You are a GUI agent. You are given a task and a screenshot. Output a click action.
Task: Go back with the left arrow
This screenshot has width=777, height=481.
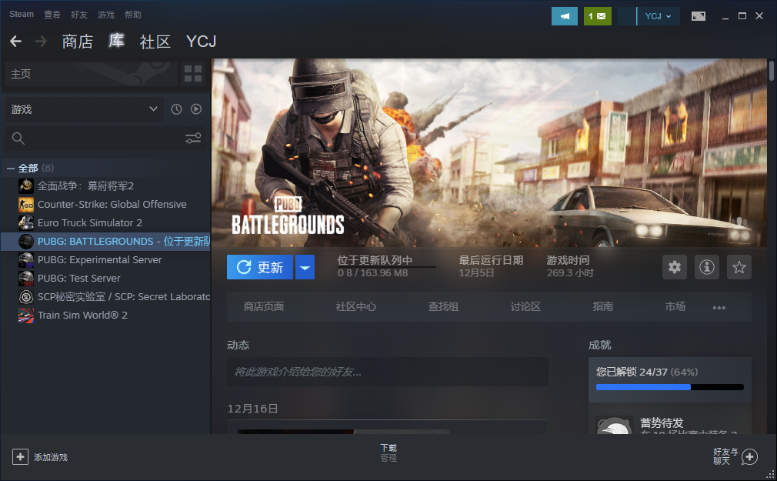[16, 41]
